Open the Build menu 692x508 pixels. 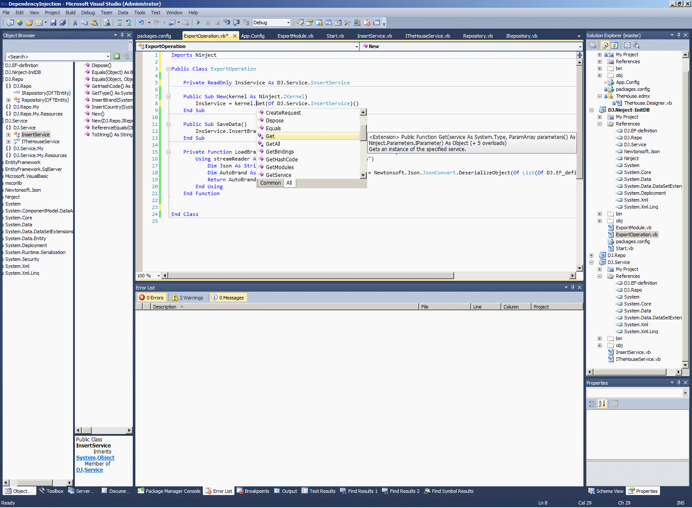click(70, 13)
